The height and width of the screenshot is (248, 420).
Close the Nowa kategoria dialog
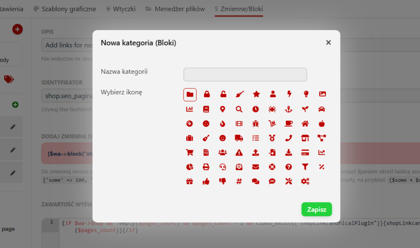[328, 42]
